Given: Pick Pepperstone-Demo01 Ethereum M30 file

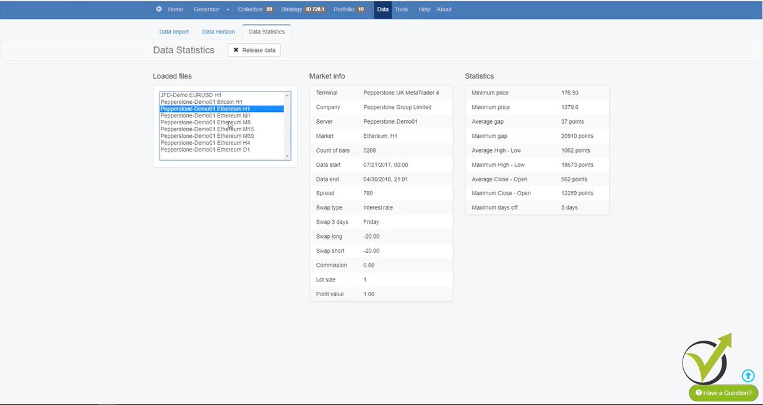Looking at the screenshot, I should tap(207, 136).
